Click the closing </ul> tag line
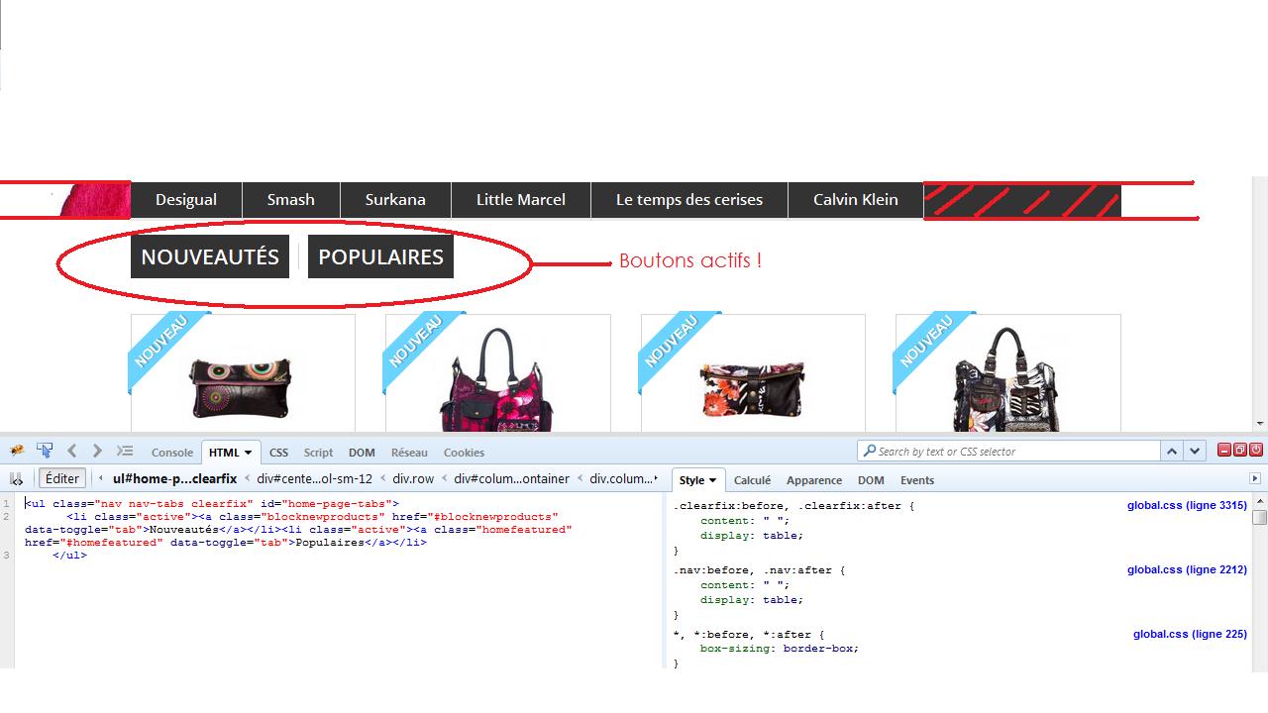The height and width of the screenshot is (713, 1268). click(69, 556)
